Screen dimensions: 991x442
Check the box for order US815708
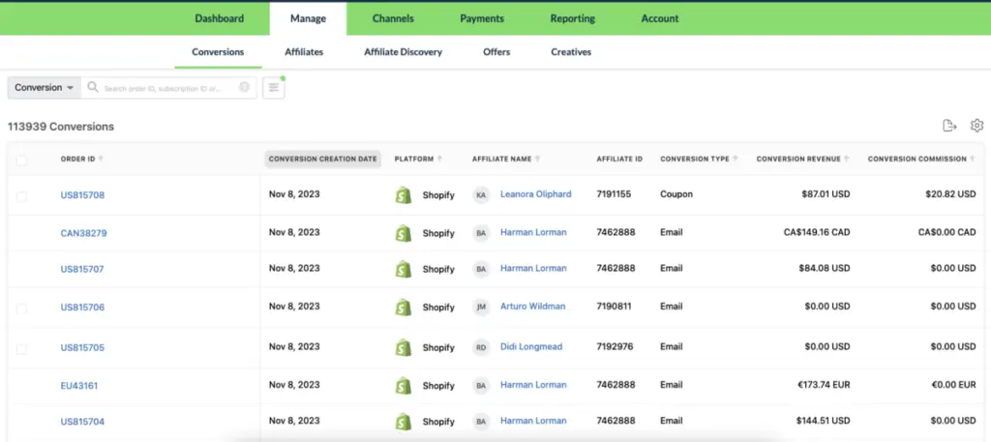click(x=22, y=196)
